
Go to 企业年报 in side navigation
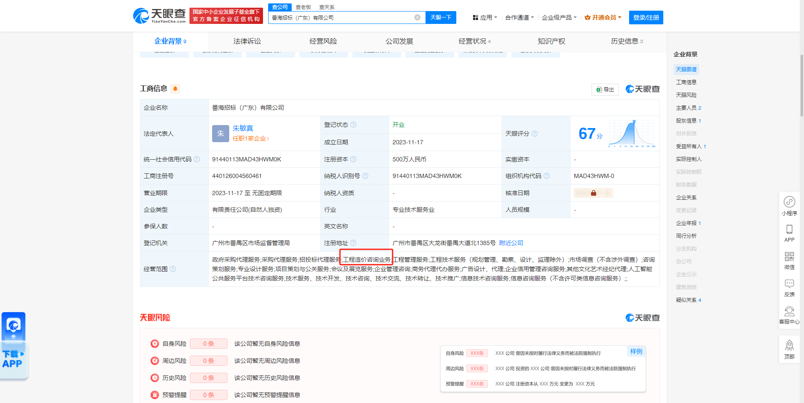tap(689, 223)
